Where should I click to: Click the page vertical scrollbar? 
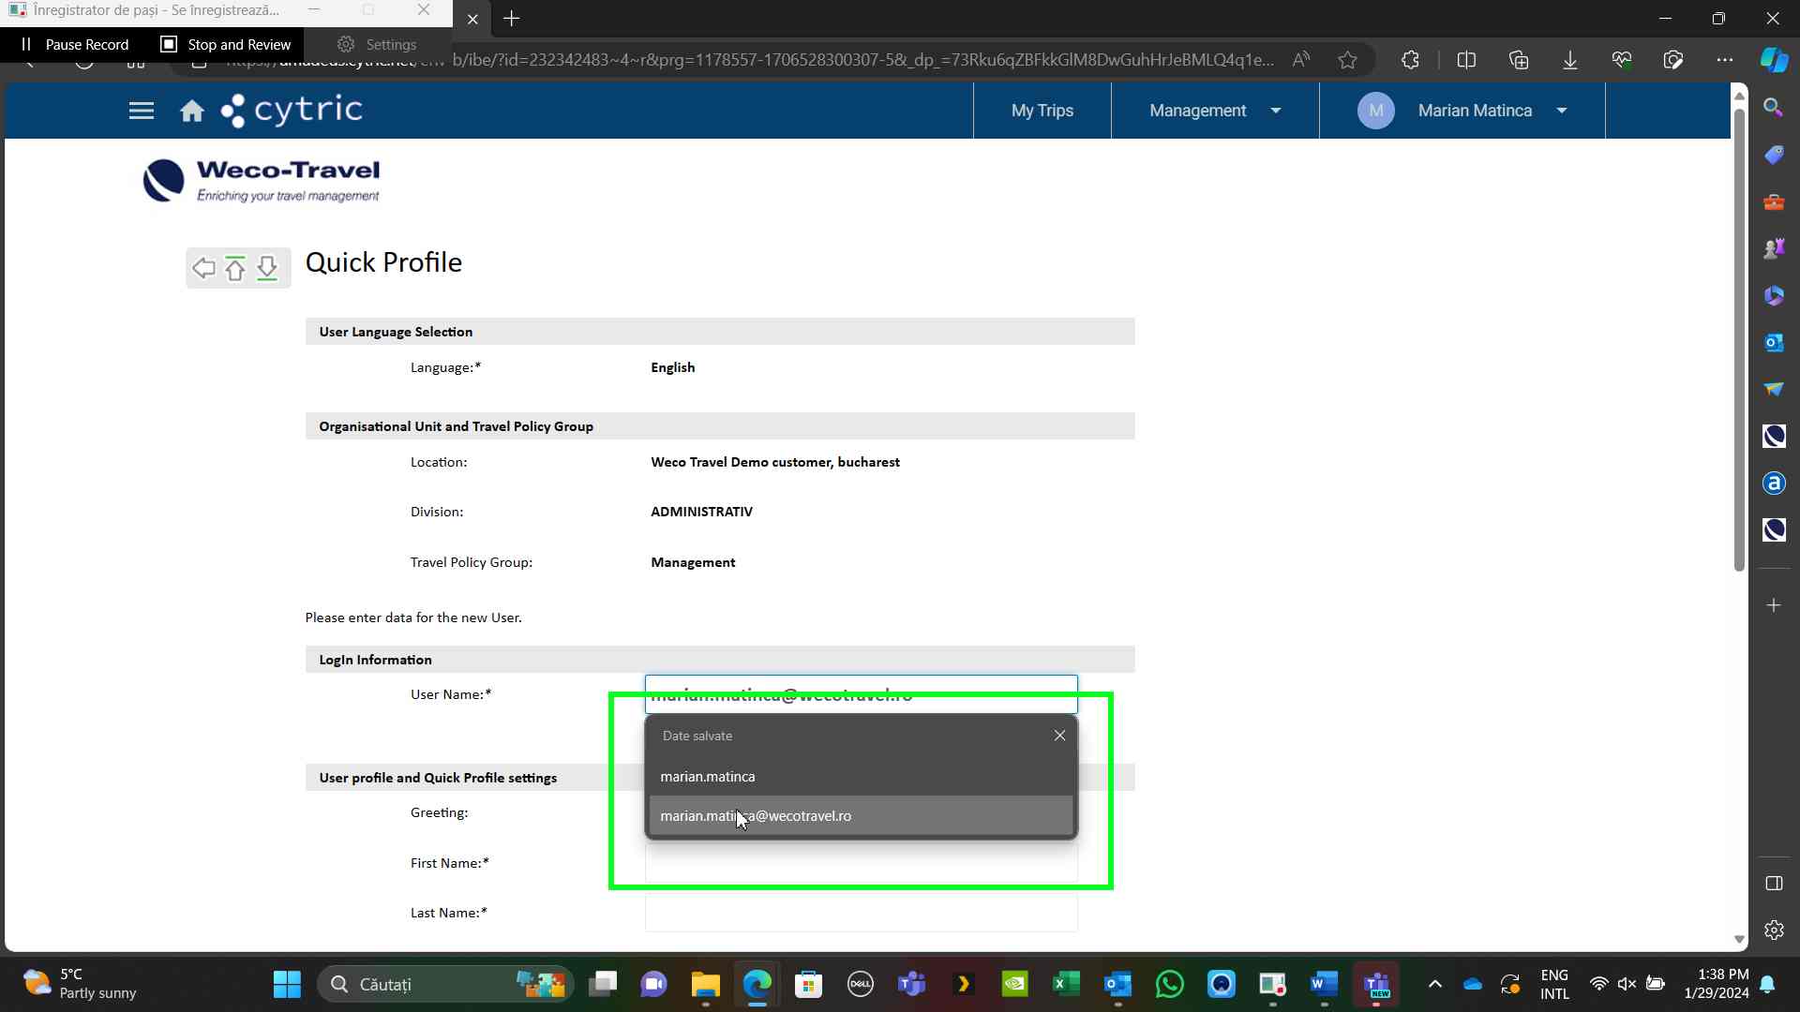[x=1739, y=340]
